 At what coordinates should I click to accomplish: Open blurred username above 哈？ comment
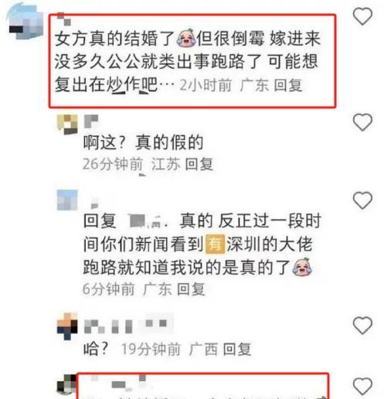(128, 326)
